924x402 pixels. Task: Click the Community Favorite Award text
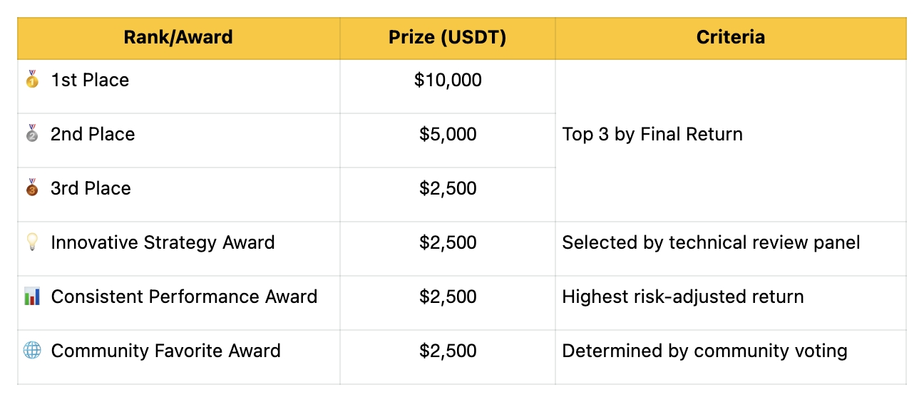[165, 351]
